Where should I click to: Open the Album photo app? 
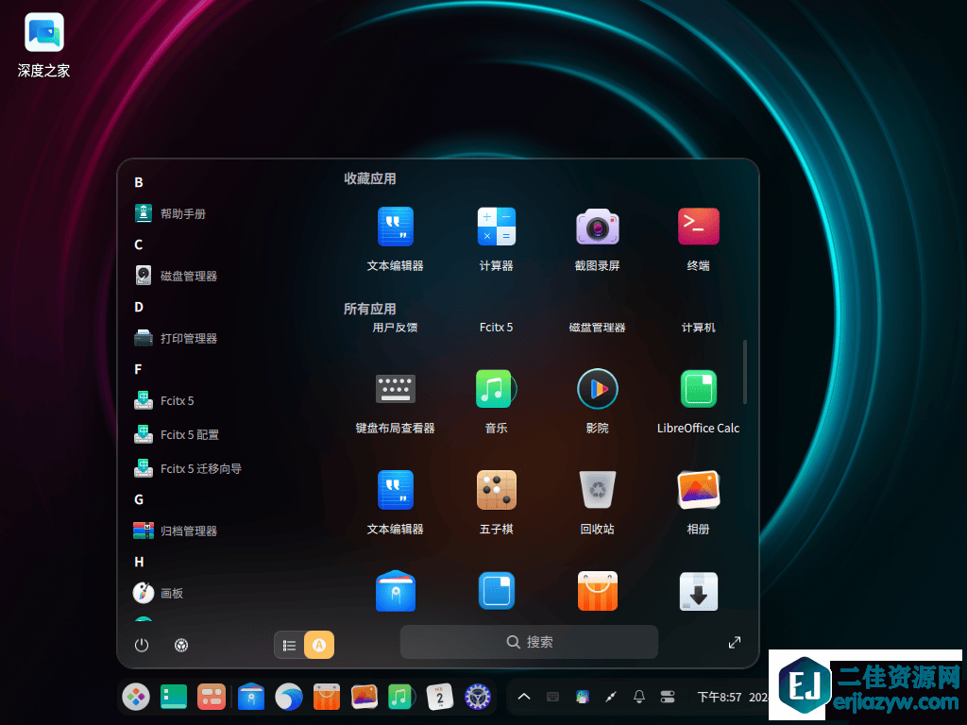698,490
